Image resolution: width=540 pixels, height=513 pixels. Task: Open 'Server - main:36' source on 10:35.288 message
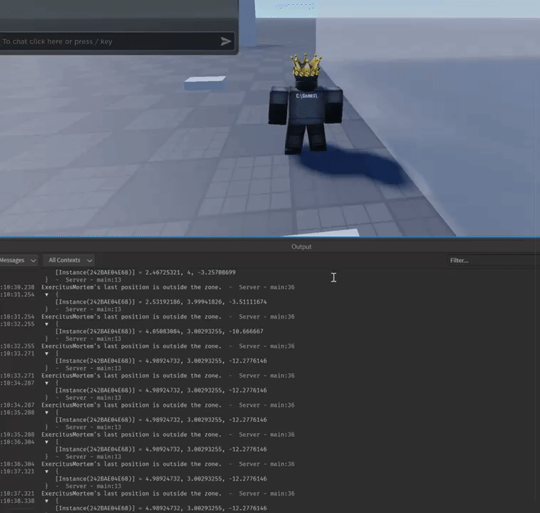point(267,435)
